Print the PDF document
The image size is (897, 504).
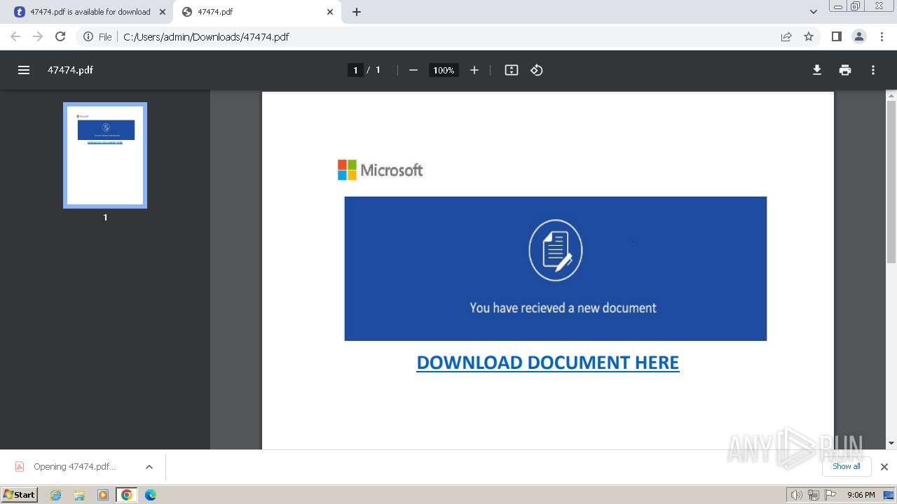[845, 70]
